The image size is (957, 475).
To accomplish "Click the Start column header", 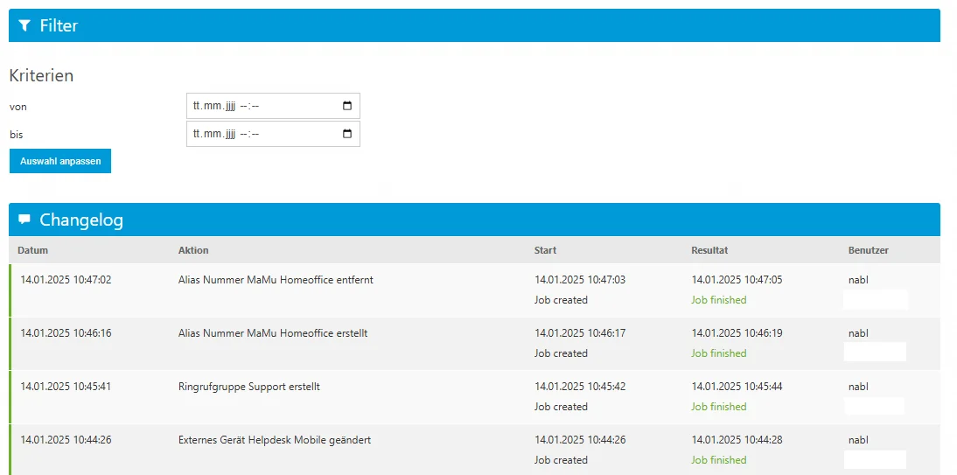I will click(545, 250).
